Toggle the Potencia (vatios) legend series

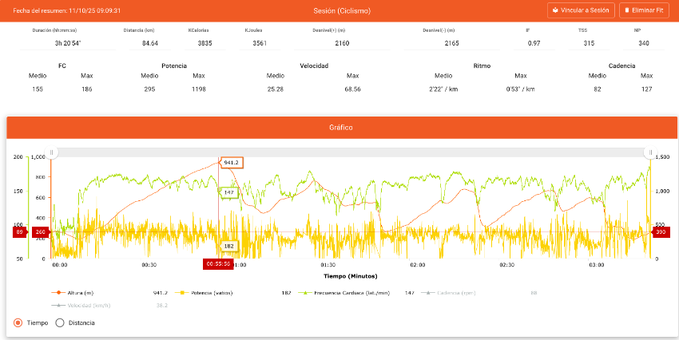pyautogui.click(x=210, y=293)
